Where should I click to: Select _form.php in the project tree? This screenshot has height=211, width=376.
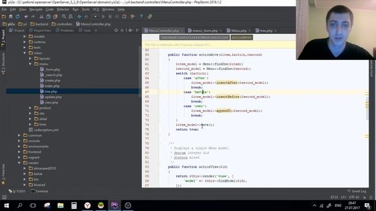pyautogui.click(x=50, y=69)
